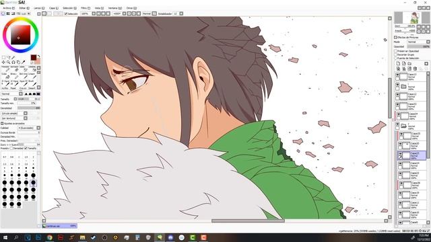Create a new normal layer
Screen dimensions: 431x242
(398, 63)
